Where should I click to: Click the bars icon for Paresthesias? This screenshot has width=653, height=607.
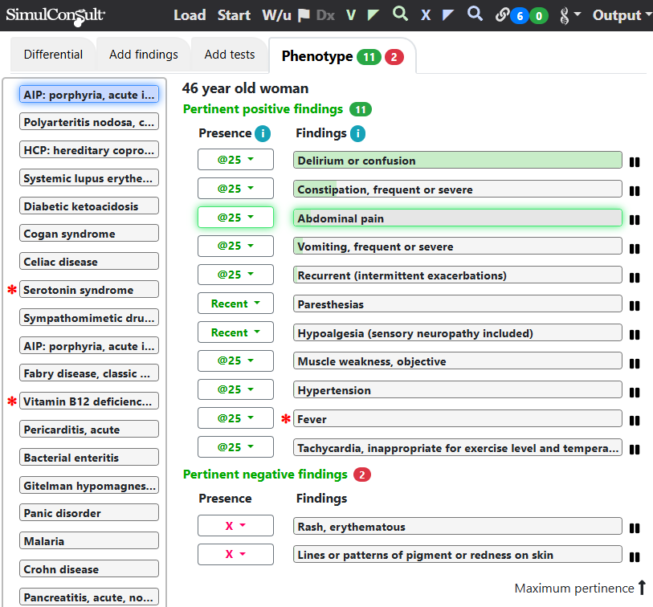pos(635,306)
